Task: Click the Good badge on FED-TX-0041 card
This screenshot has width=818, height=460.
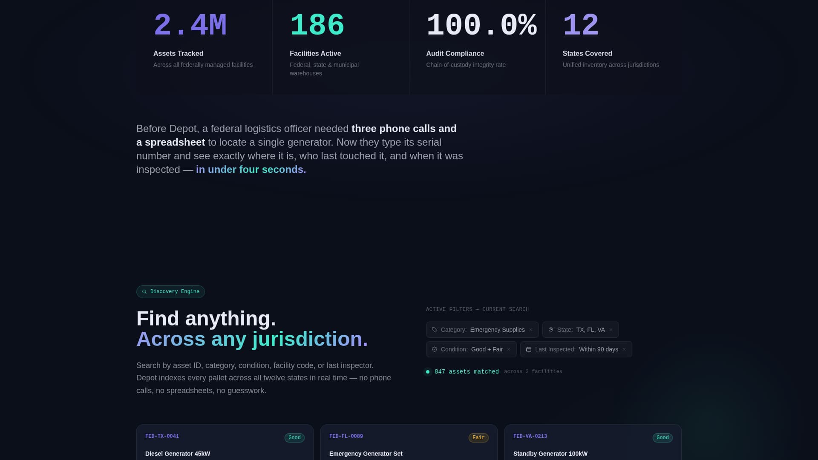Action: coord(294,438)
